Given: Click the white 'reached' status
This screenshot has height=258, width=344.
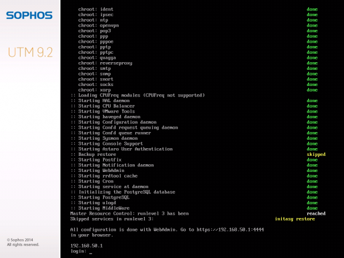Looking at the screenshot, I should tap(316, 214).
